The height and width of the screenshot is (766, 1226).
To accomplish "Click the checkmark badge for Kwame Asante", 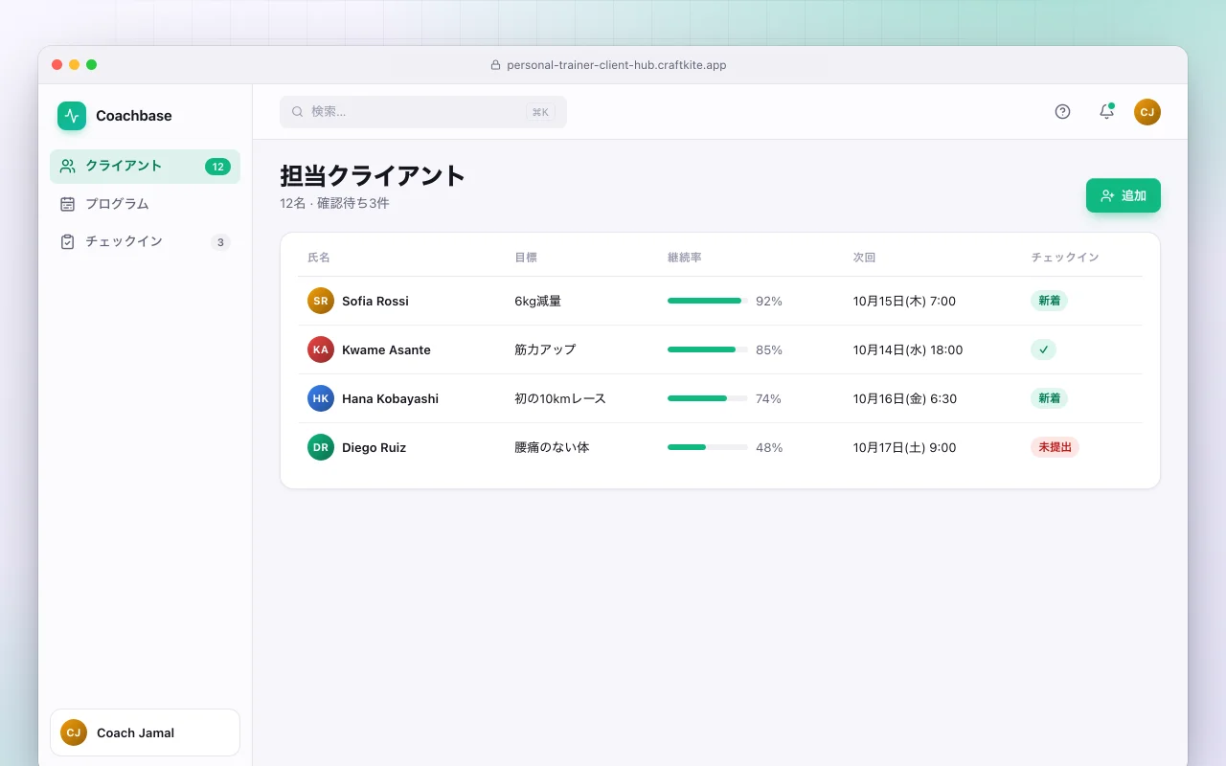I will point(1043,349).
